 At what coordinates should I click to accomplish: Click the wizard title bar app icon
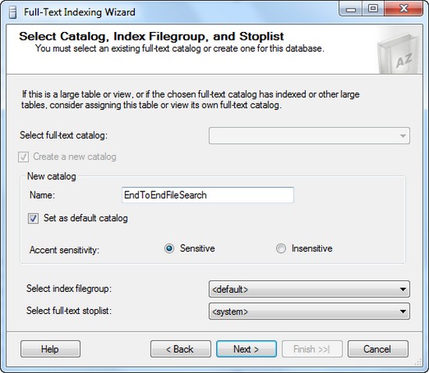click(12, 12)
